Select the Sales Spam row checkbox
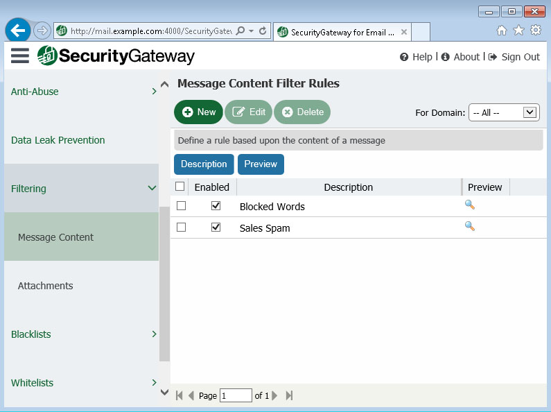This screenshot has width=551, height=412. coord(181,228)
